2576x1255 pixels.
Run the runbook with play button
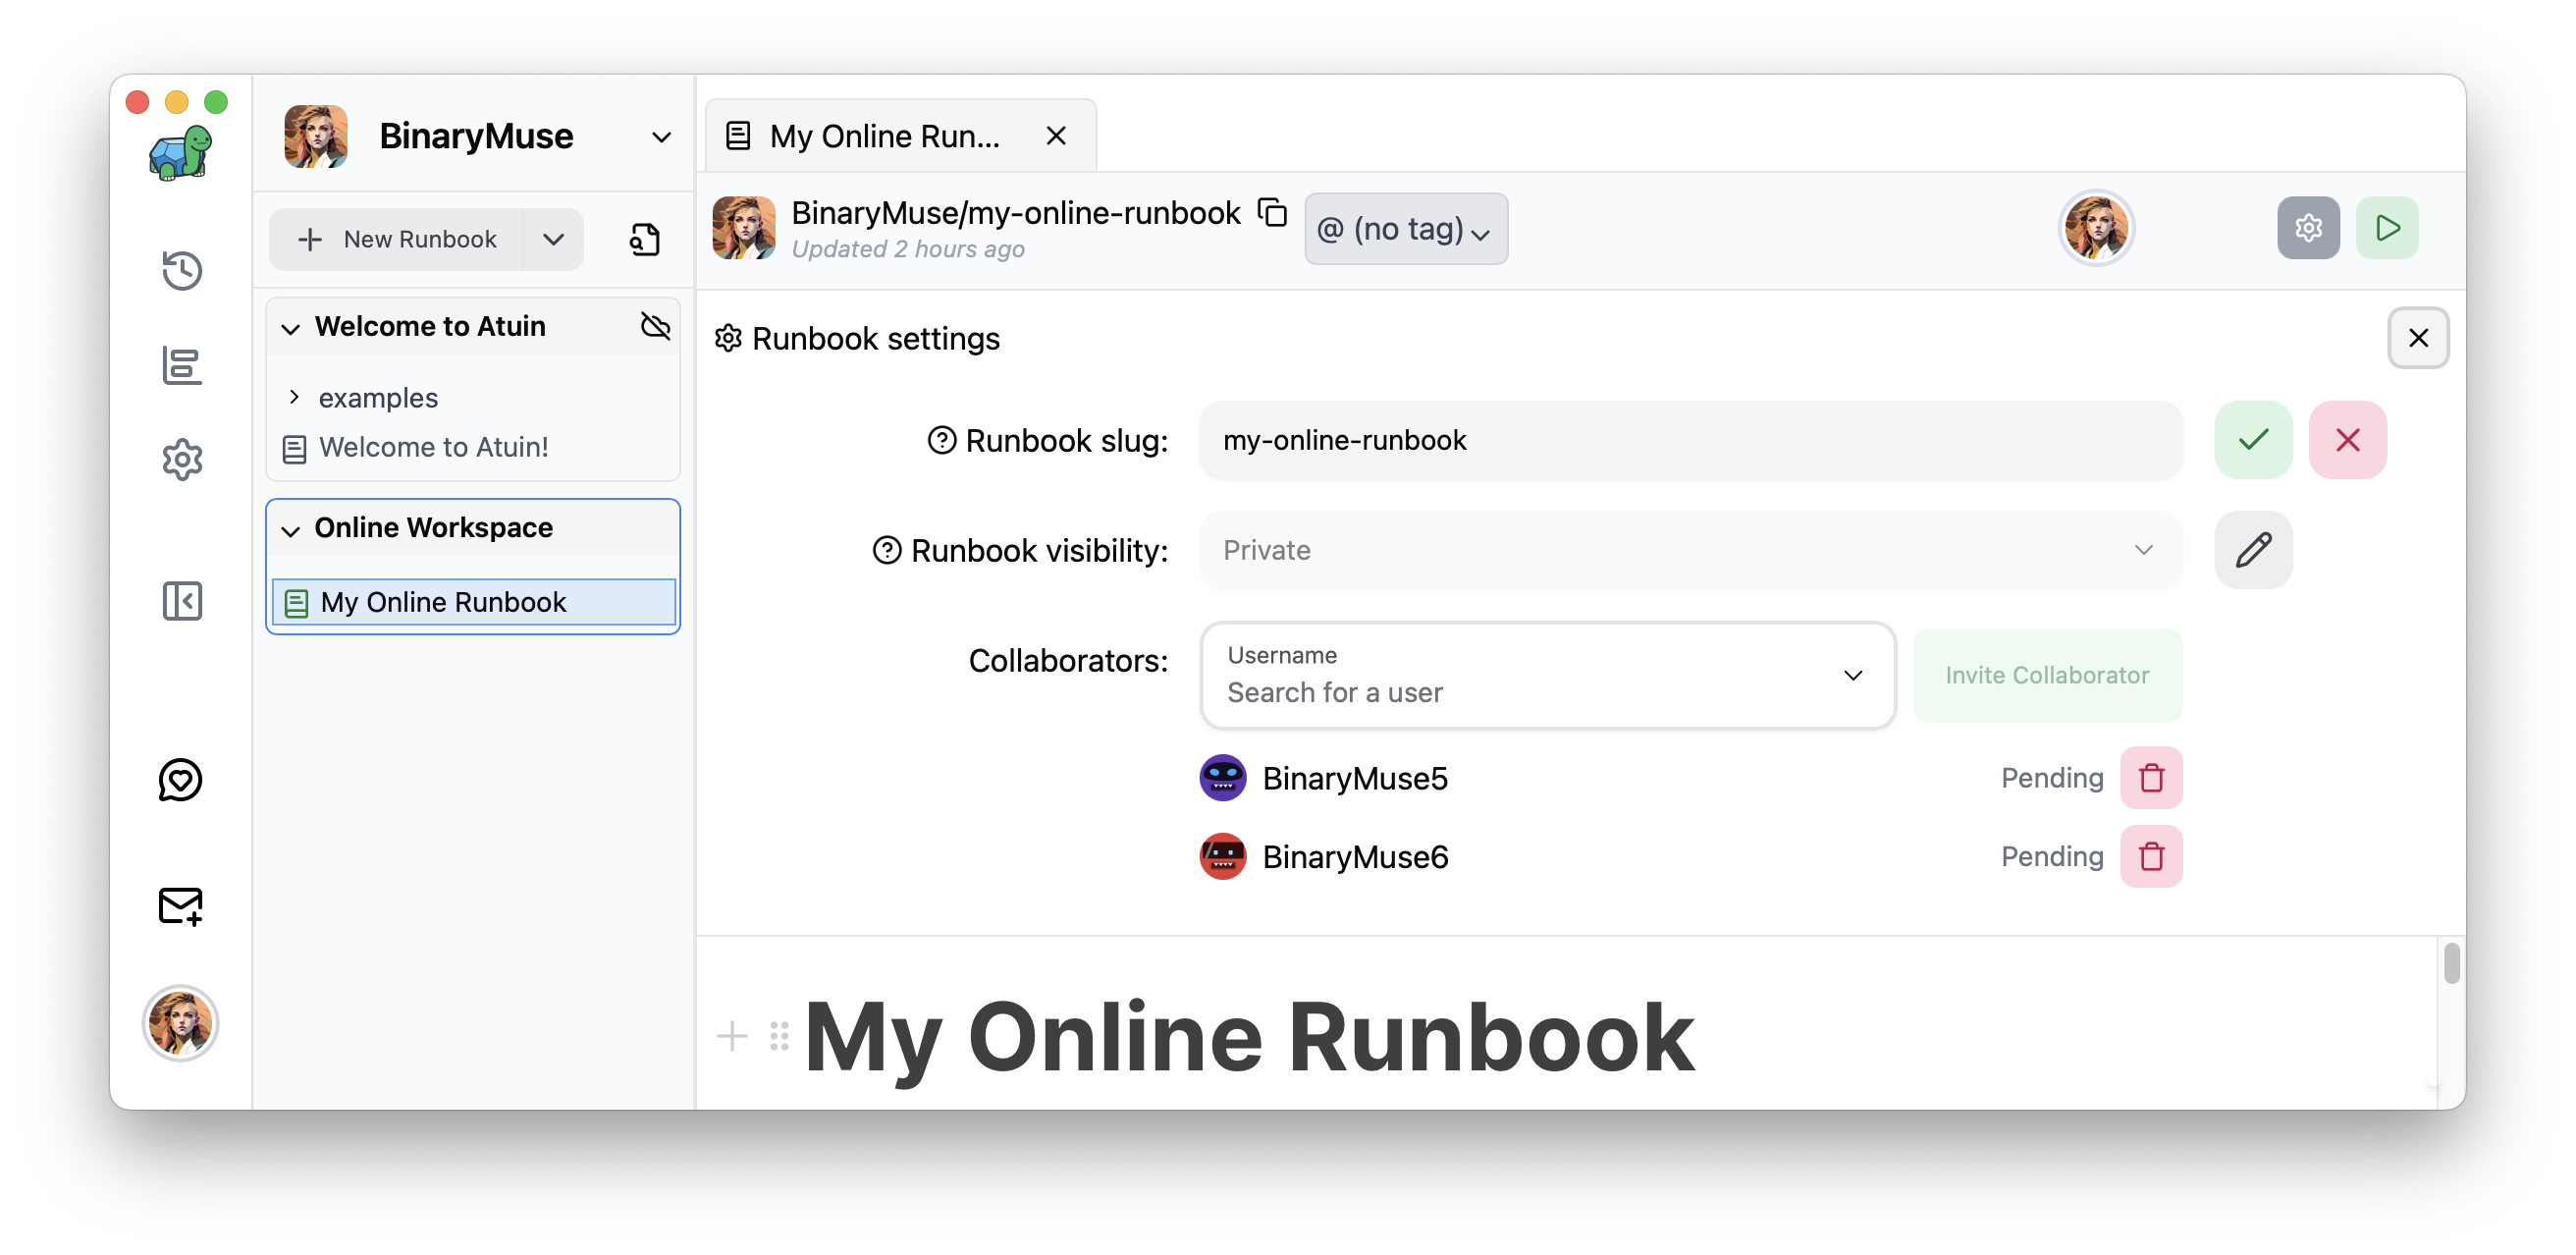click(x=2386, y=229)
